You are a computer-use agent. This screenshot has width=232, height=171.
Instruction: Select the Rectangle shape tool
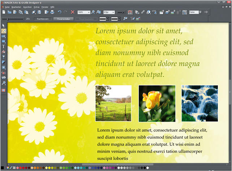pos(4,41)
